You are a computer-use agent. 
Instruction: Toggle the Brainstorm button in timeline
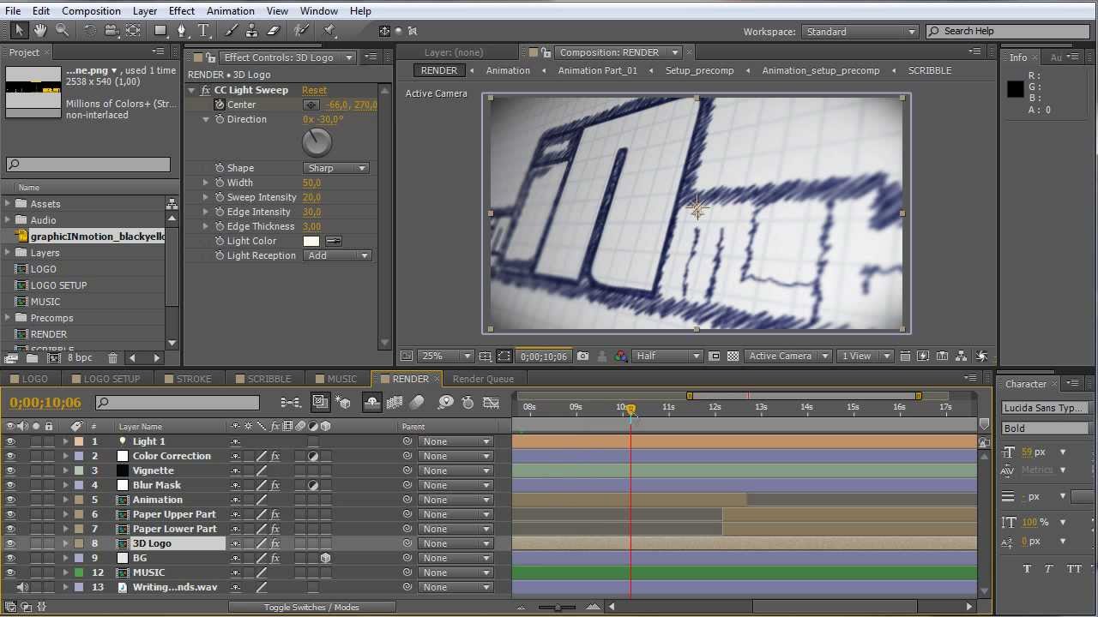pos(445,402)
